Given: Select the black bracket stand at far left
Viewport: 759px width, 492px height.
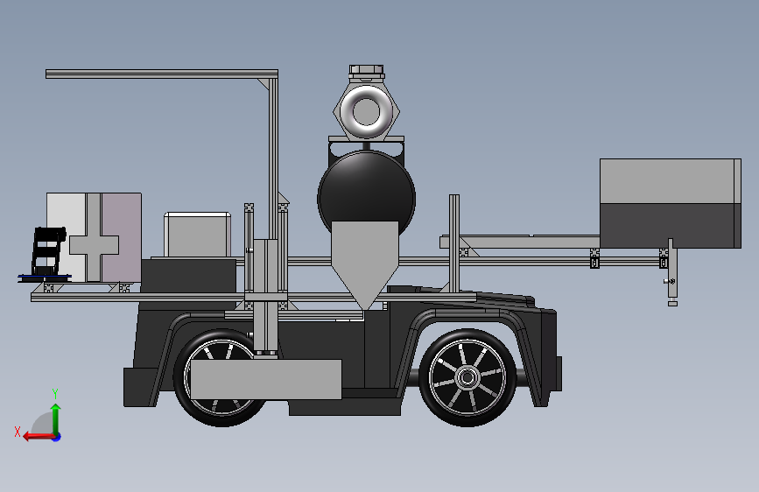Looking at the screenshot, I should click(x=47, y=253).
